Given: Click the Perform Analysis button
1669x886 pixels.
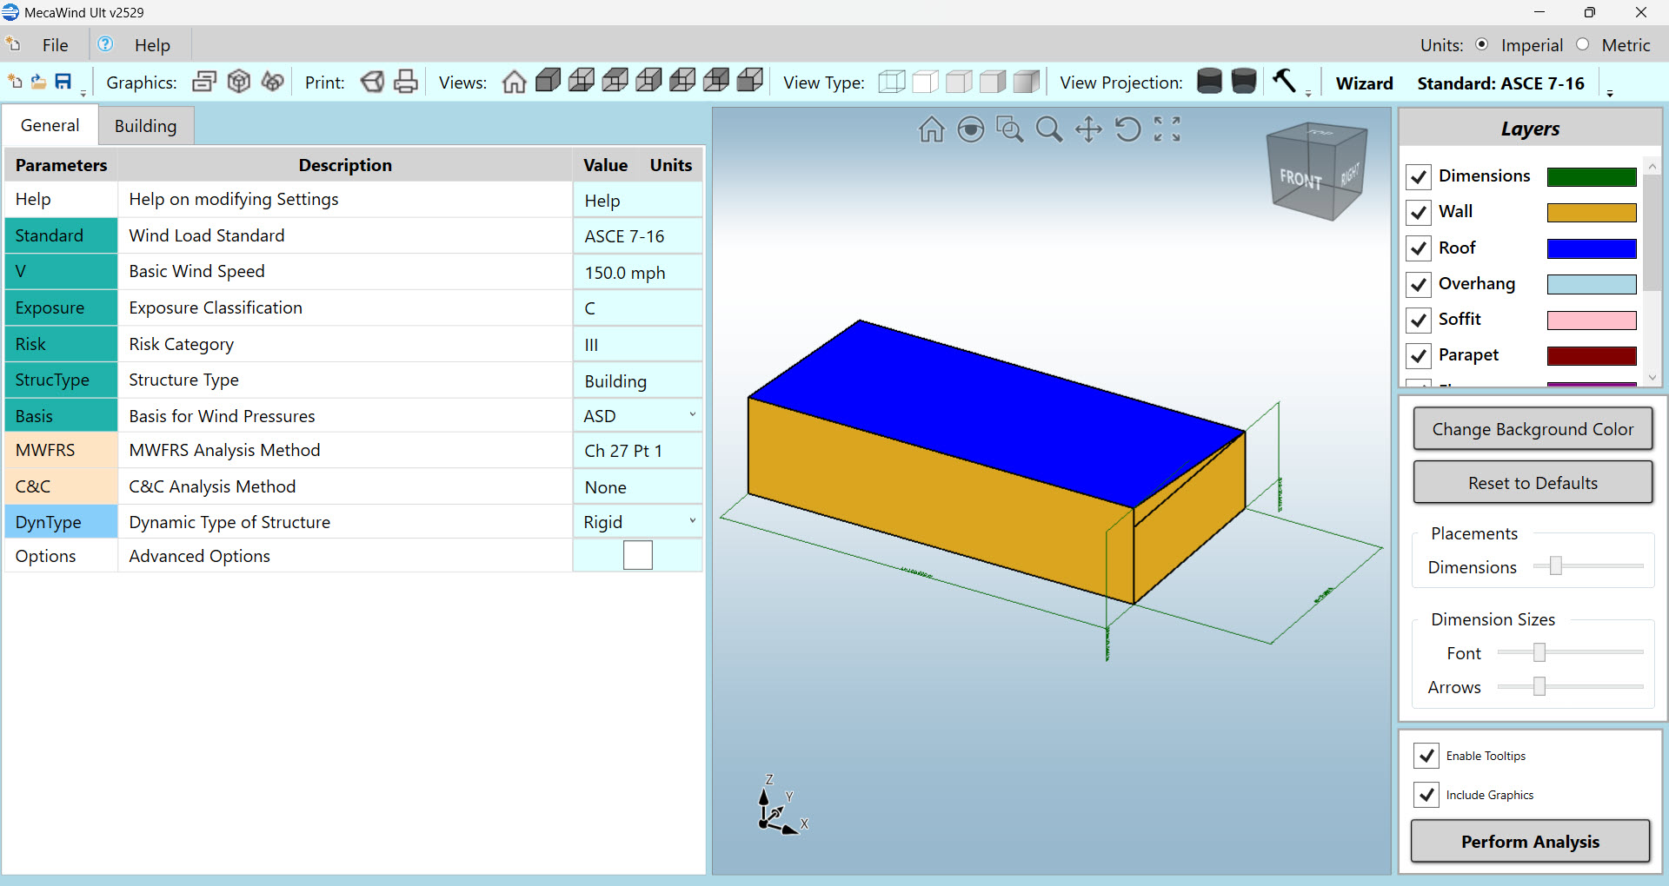Looking at the screenshot, I should (1530, 842).
